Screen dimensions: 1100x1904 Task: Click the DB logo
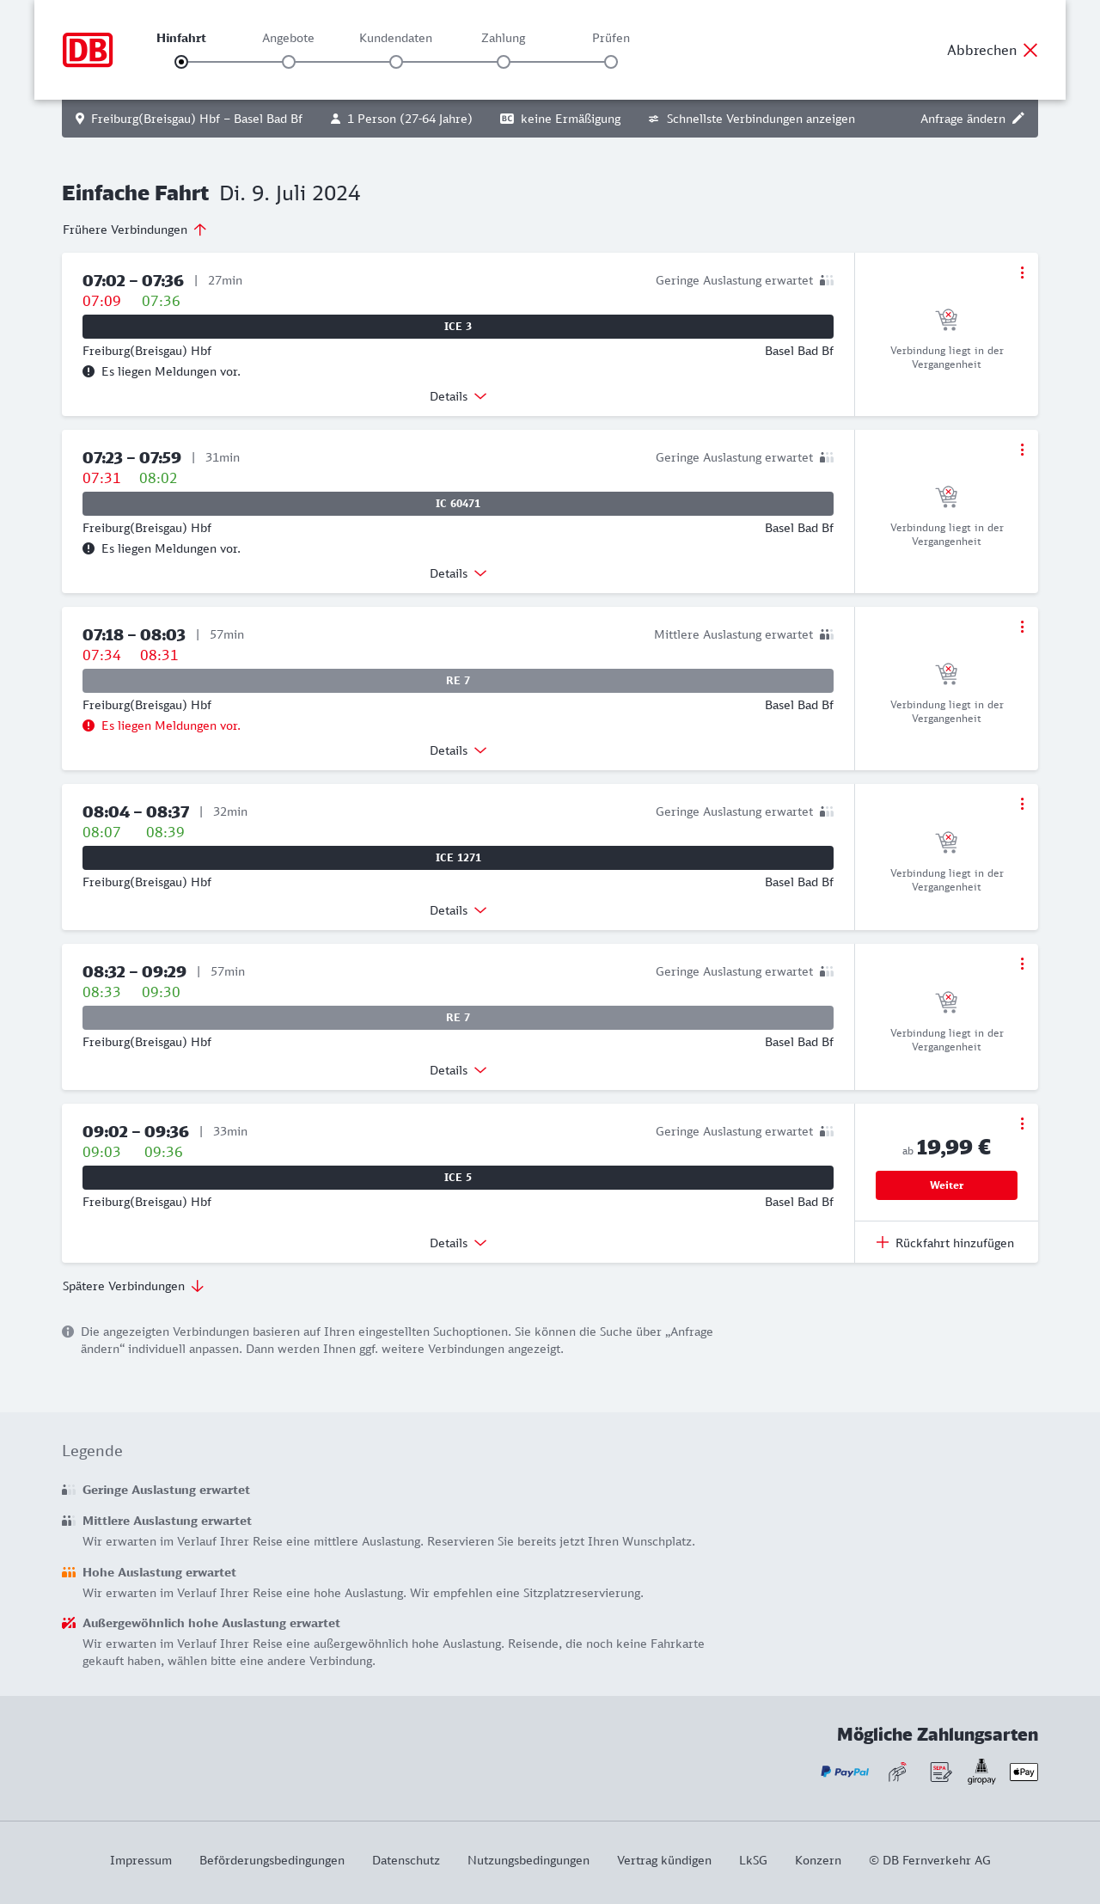88,50
